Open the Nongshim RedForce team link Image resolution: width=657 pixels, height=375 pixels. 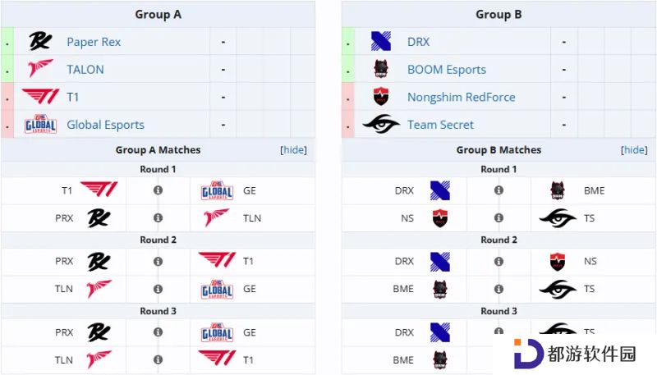point(462,97)
